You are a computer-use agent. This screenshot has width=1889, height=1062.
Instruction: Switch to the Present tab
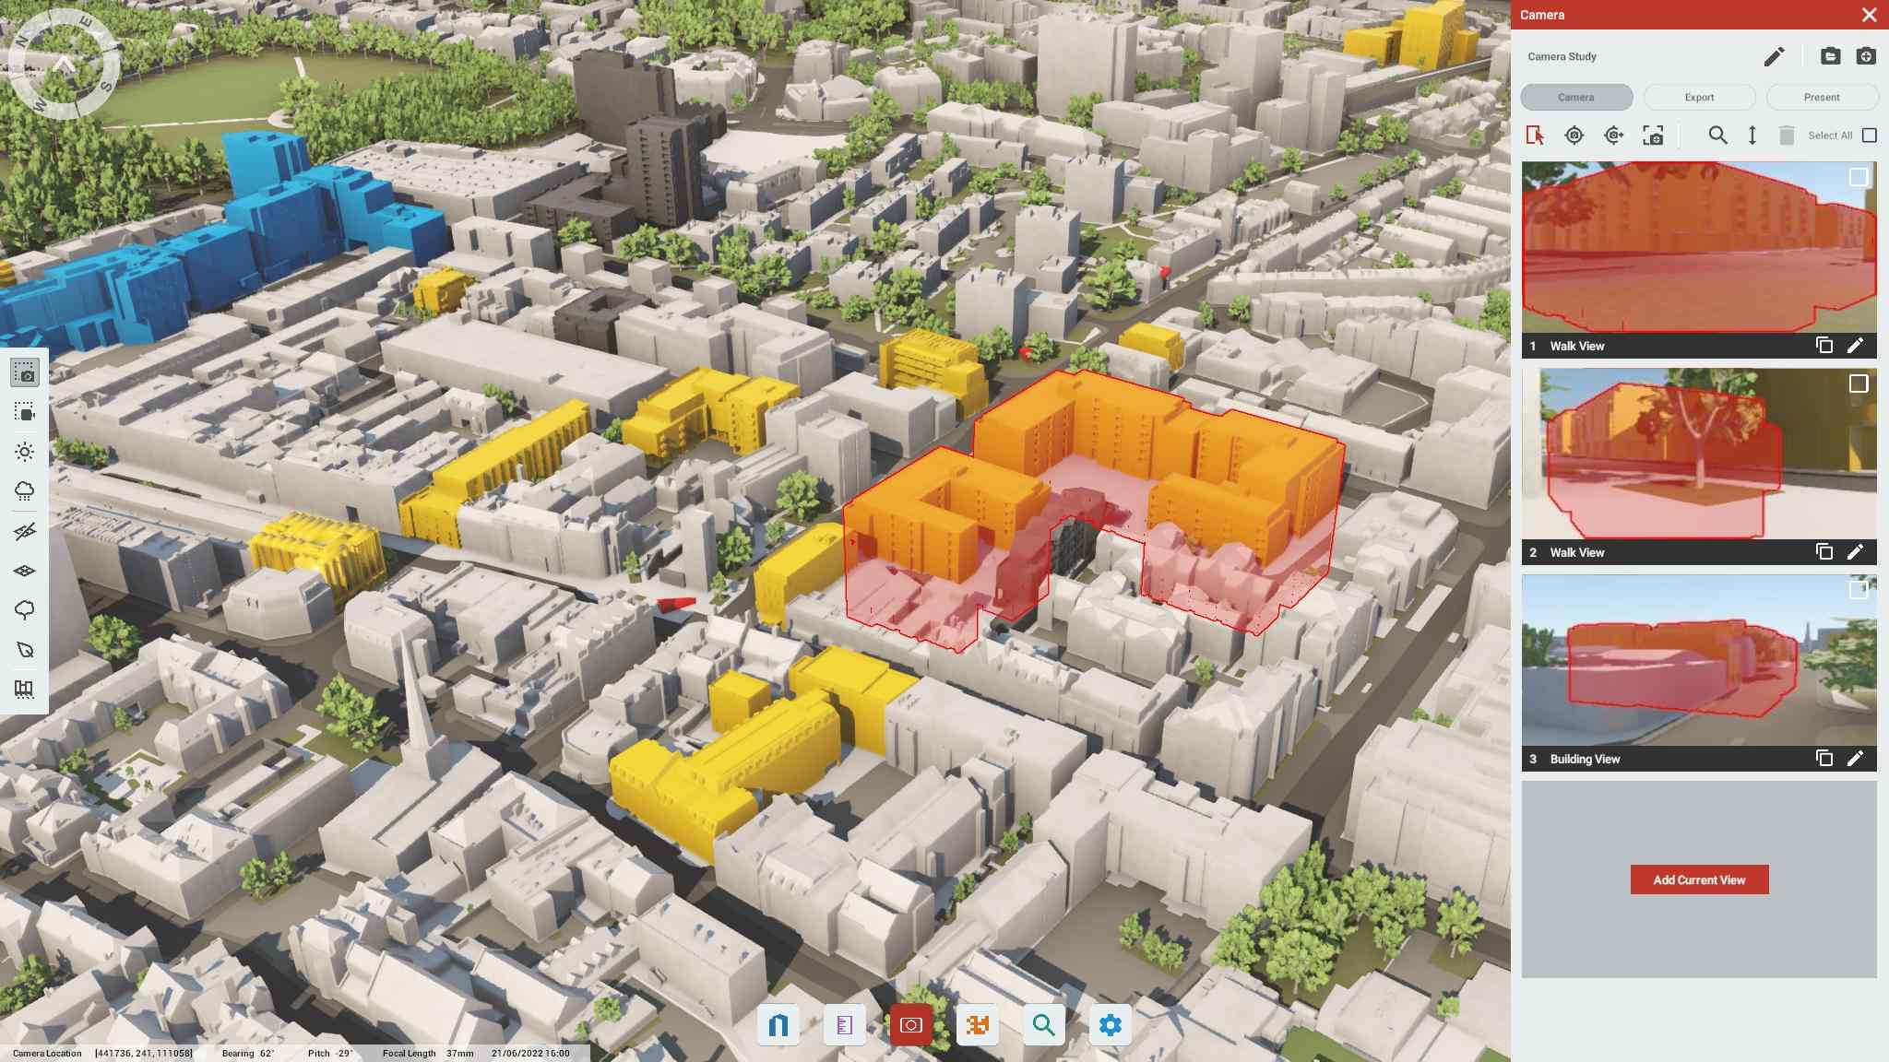click(x=1821, y=97)
